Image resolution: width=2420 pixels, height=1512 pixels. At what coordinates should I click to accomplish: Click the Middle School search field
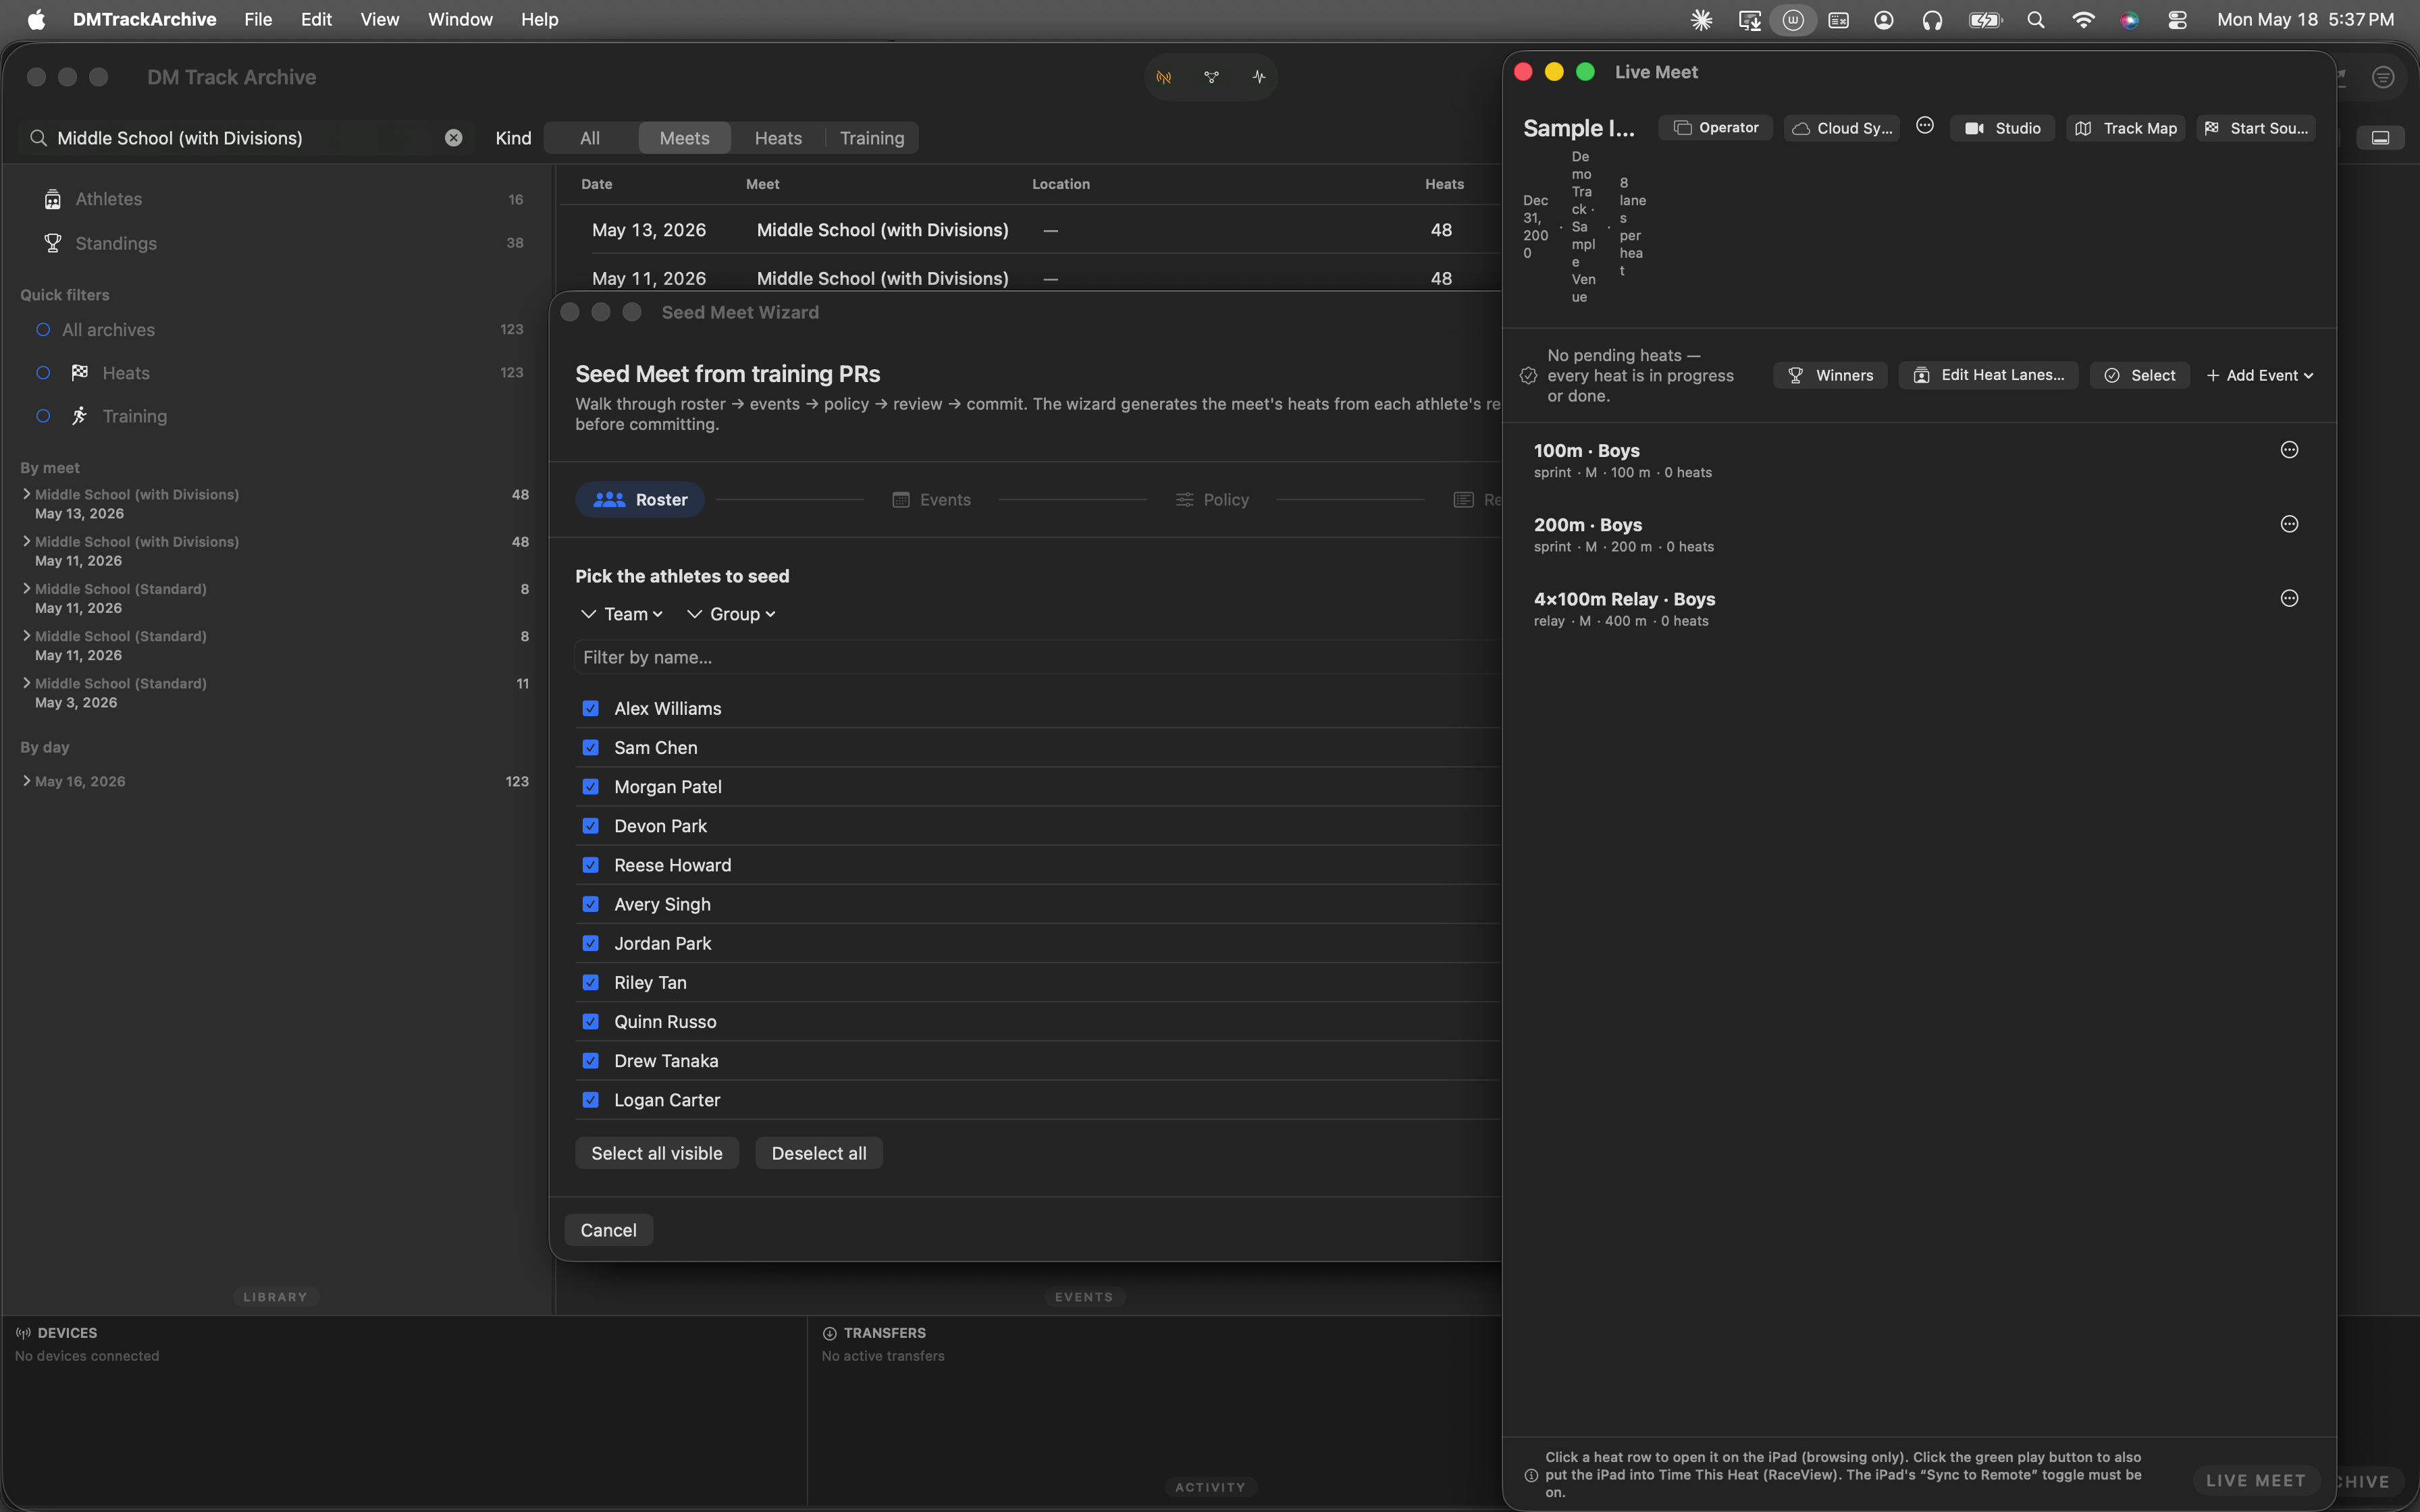point(245,138)
